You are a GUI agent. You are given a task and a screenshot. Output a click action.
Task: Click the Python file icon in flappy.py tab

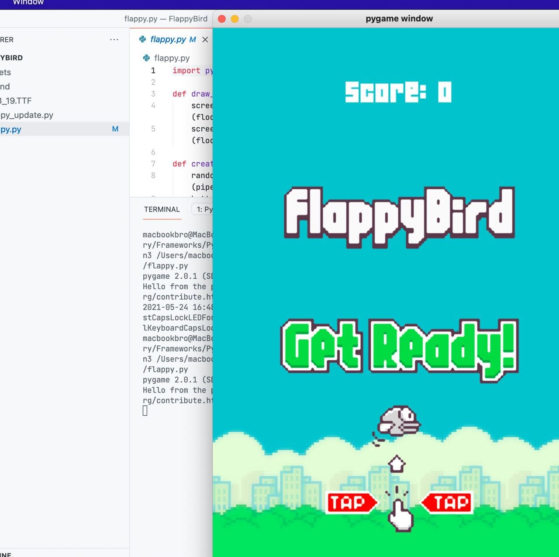point(142,39)
